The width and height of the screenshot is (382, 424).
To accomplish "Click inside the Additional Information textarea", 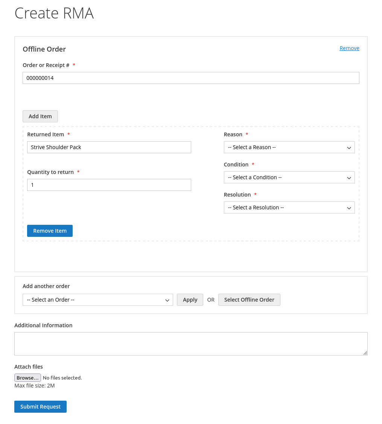I will coord(191,343).
